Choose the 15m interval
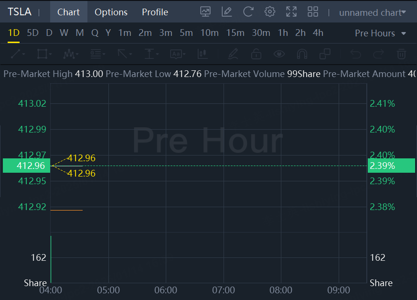417x300 pixels. click(x=235, y=33)
